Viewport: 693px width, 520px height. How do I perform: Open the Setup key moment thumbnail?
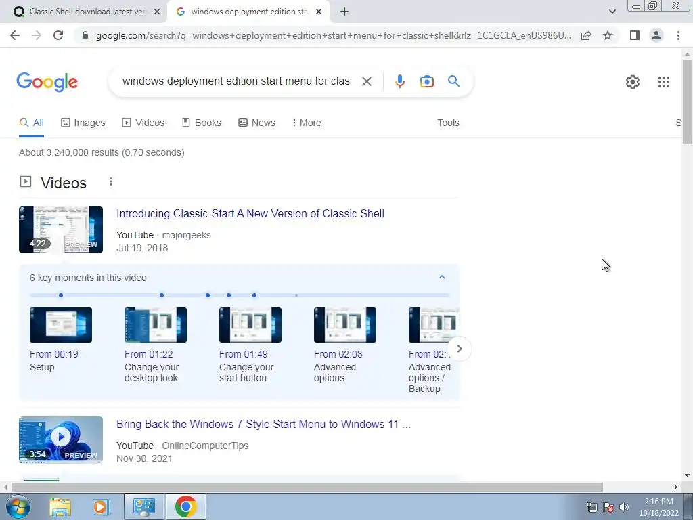coord(61,325)
